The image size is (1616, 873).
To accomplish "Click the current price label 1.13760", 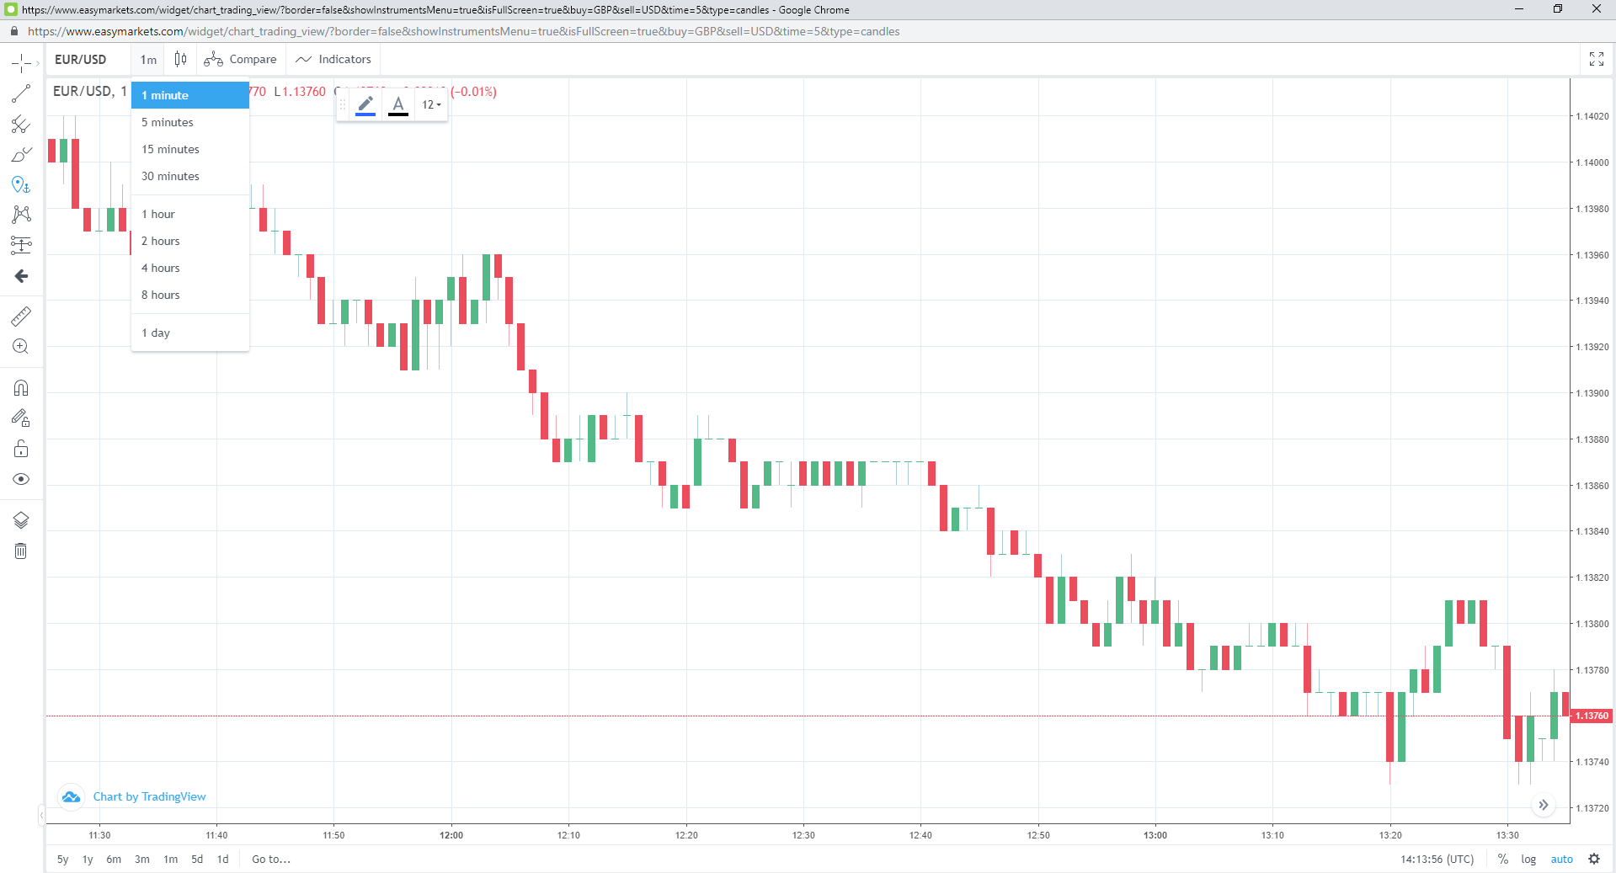I will pos(1592,716).
